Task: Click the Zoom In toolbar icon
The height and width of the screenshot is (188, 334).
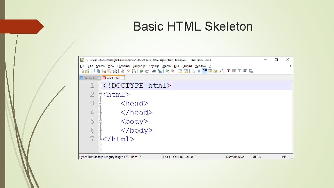Action: [x=167, y=71]
